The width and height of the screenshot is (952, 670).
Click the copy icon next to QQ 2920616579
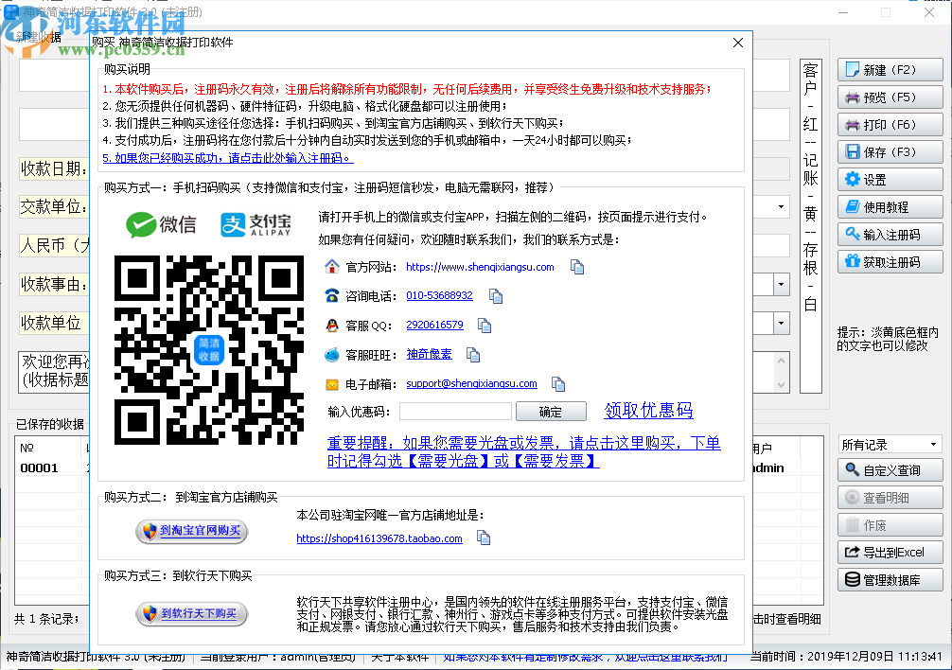pos(485,325)
